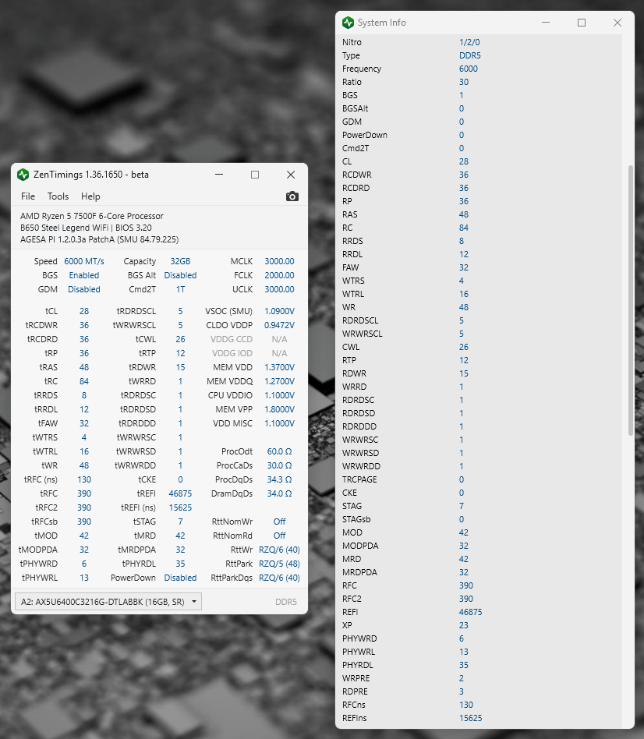Viewport: 644px width, 739px height.
Task: Click the RDPRE 3 value in System Info
Action: click(x=462, y=691)
